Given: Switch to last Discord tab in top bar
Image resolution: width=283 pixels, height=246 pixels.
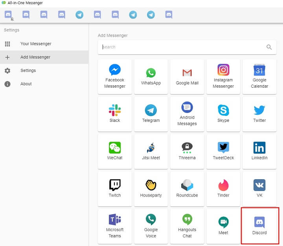Looking at the screenshot, I should coord(169,15).
